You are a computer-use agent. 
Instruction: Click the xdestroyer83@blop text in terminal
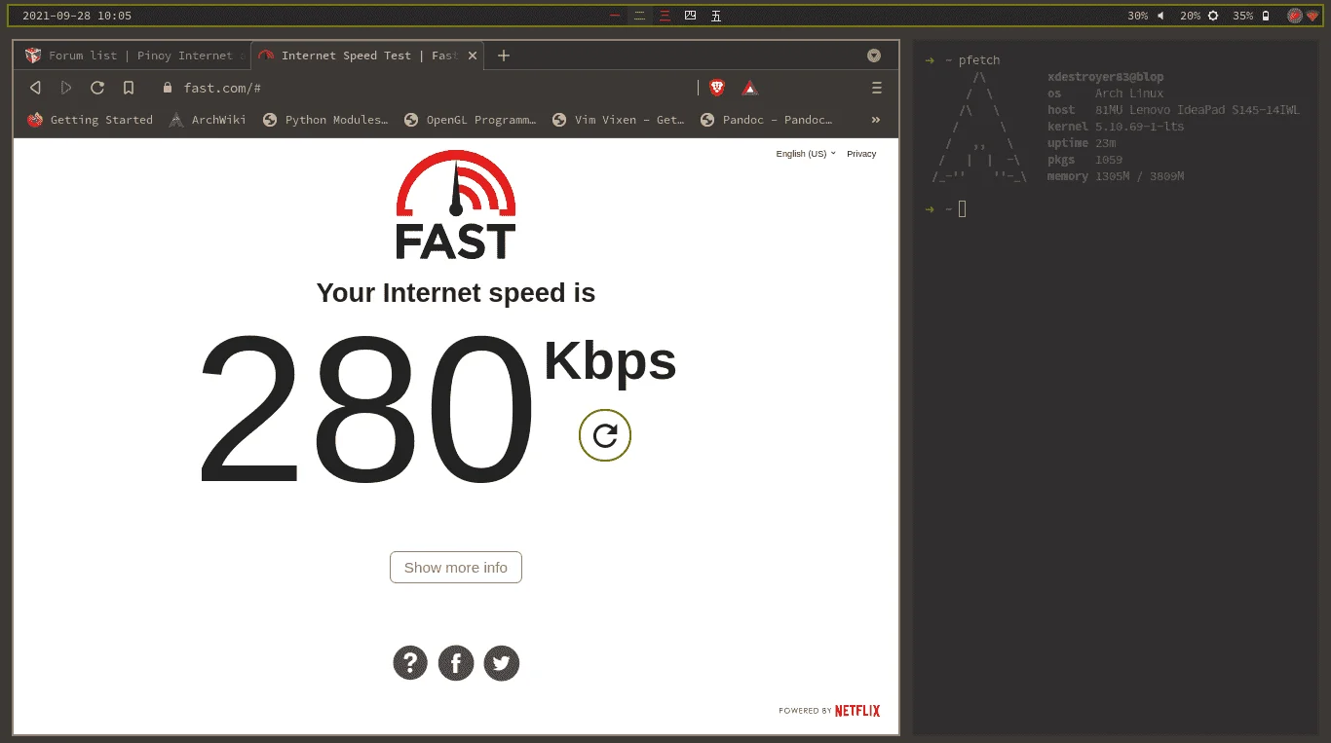pyautogui.click(x=1105, y=77)
